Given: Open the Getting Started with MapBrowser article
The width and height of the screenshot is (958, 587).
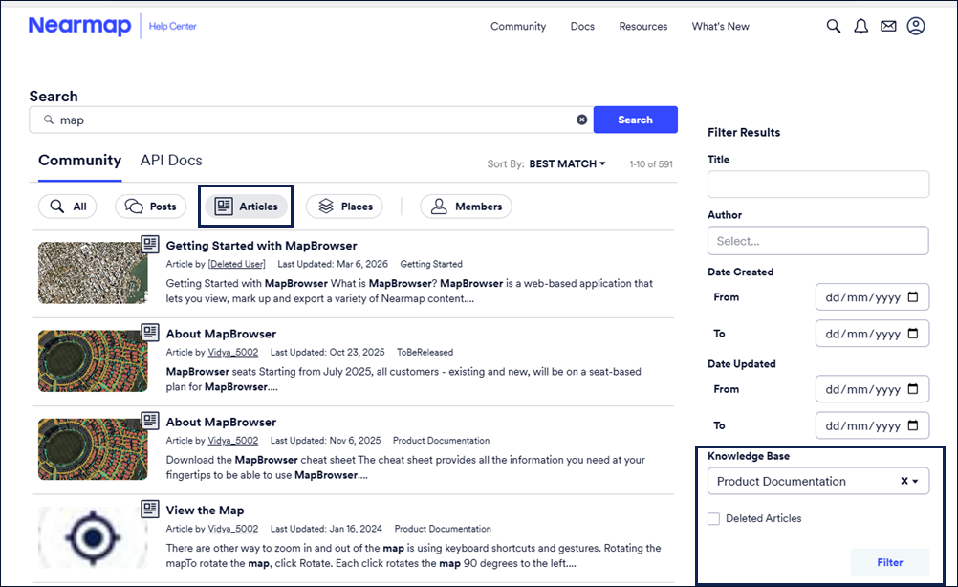Looking at the screenshot, I should coord(262,246).
